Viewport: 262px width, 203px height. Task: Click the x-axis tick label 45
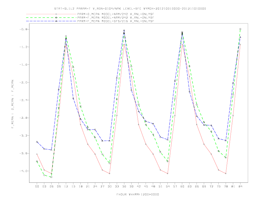146,186
